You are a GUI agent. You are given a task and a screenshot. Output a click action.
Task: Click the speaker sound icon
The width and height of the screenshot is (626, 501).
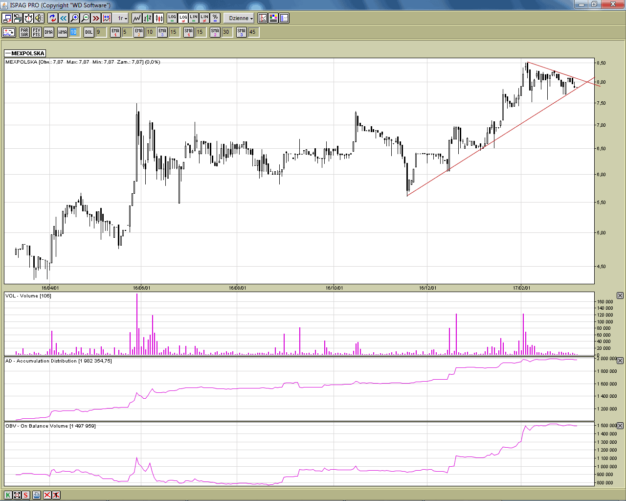[x=39, y=18]
